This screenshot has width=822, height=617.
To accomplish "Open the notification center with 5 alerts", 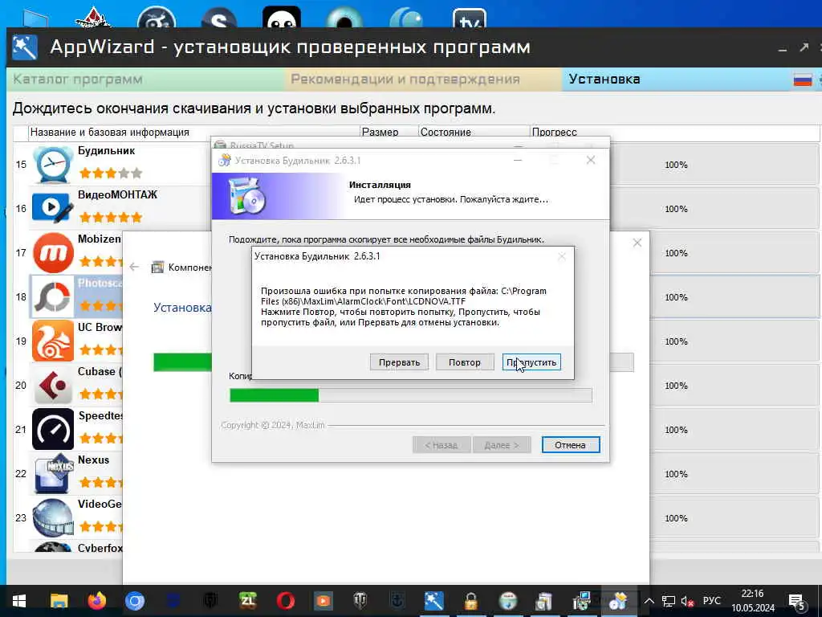I will tap(796, 601).
